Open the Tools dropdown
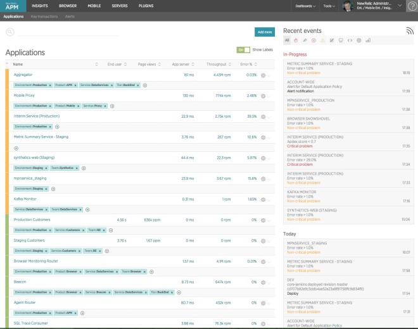The height and width of the screenshot is (329, 418). pos(329,6)
